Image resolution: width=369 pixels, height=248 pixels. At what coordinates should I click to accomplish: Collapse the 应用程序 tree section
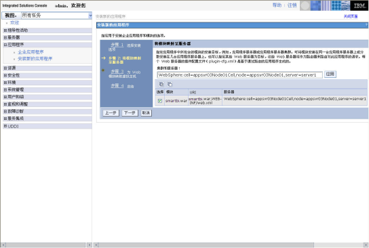click(x=5, y=45)
